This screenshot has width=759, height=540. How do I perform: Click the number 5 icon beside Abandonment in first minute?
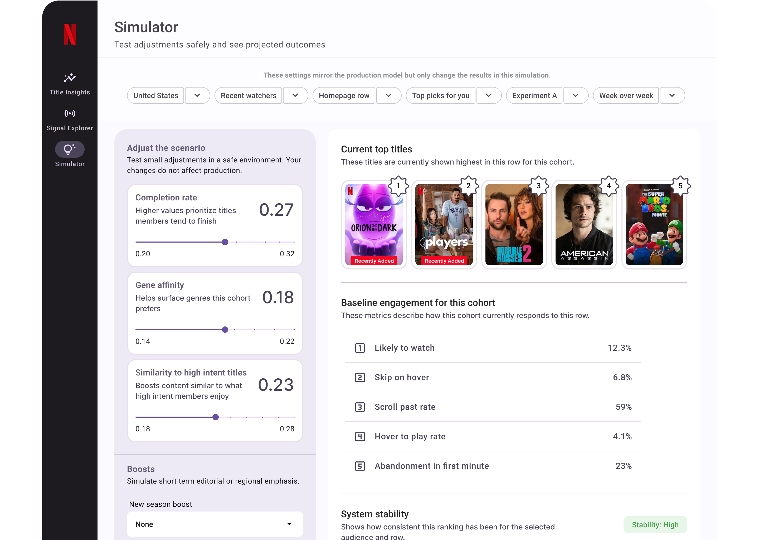360,466
